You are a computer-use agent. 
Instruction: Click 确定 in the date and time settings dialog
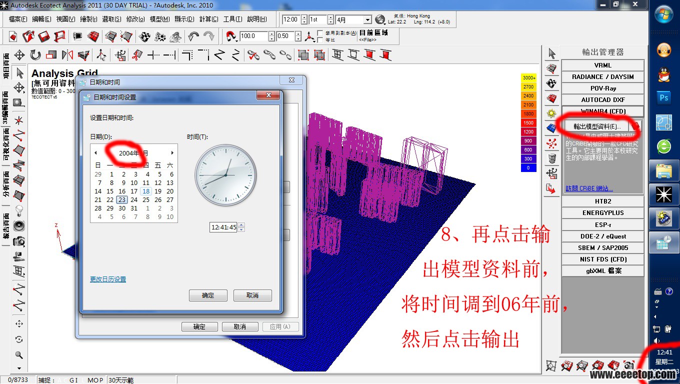[x=208, y=295]
